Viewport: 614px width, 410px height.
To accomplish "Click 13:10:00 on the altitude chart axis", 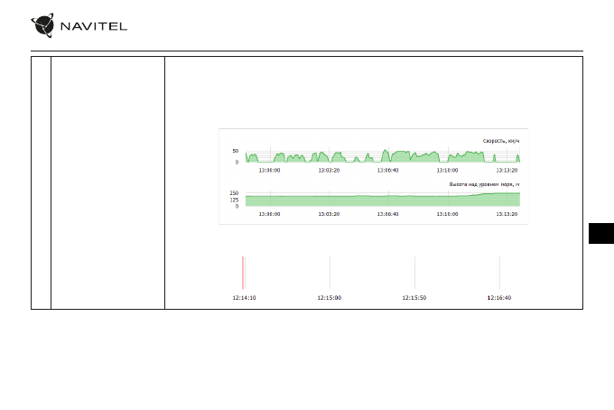I will click(449, 214).
